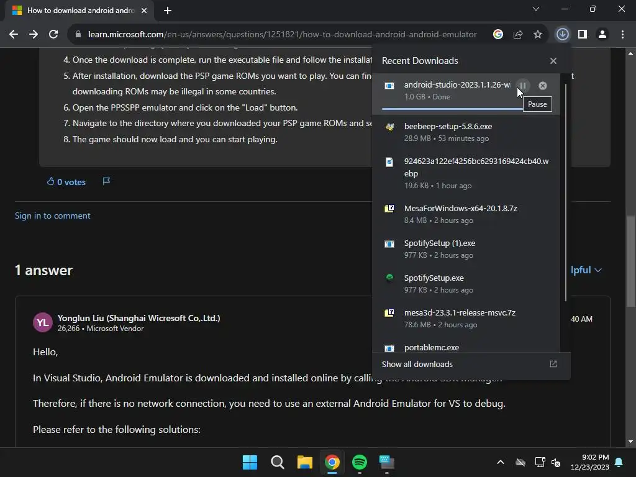Open the downloads page external-link icon
Image resolution: width=636 pixels, height=477 pixels.
[553, 364]
